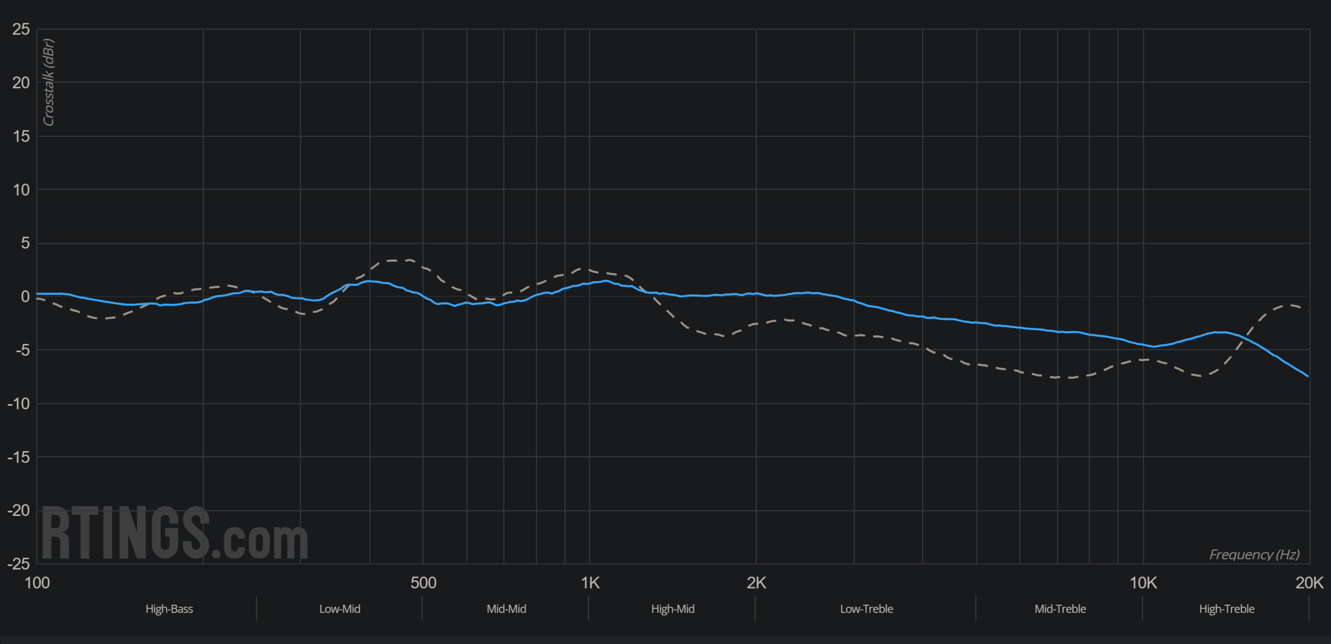Click the 100 frequency tick label
This screenshot has height=644, width=1331.
click(37, 583)
